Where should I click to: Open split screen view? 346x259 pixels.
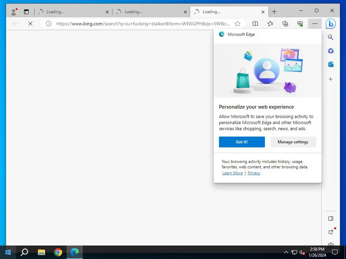point(255,24)
